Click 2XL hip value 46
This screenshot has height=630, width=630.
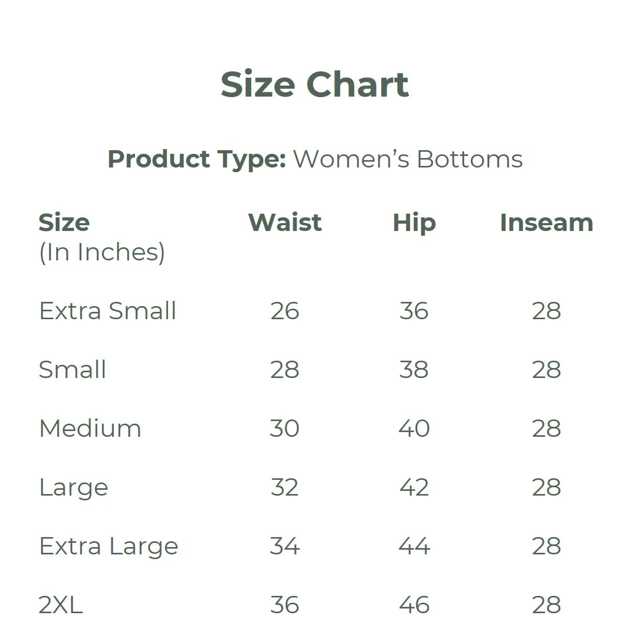(x=414, y=605)
